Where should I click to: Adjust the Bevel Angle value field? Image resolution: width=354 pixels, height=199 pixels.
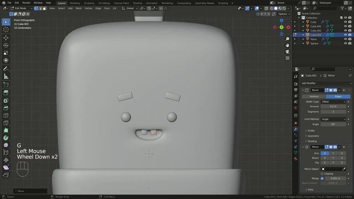pyautogui.click(x=334, y=124)
